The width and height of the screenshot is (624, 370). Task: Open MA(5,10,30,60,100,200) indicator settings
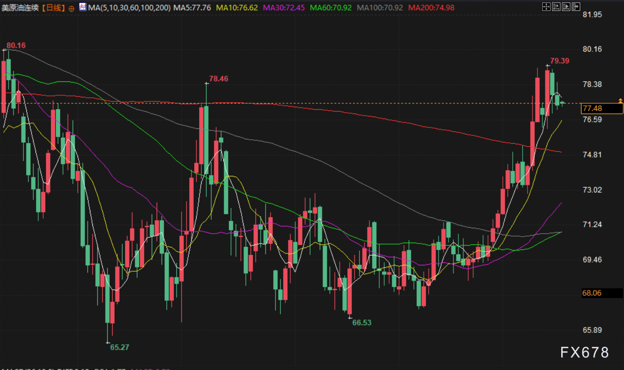pos(129,8)
